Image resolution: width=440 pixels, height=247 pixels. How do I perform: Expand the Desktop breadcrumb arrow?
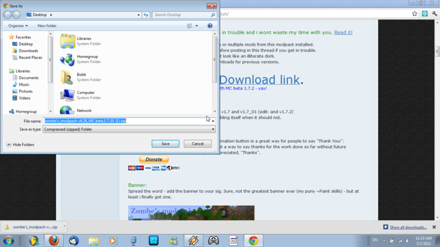coord(51,15)
